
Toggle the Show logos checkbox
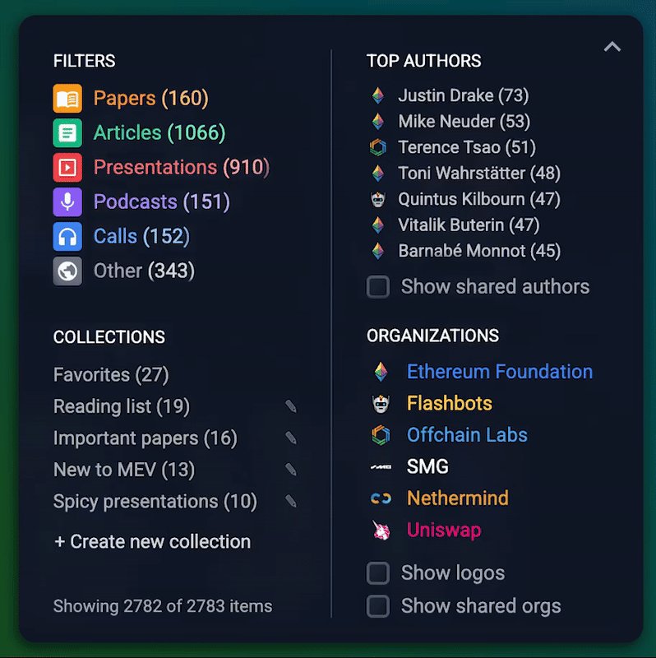pos(378,573)
